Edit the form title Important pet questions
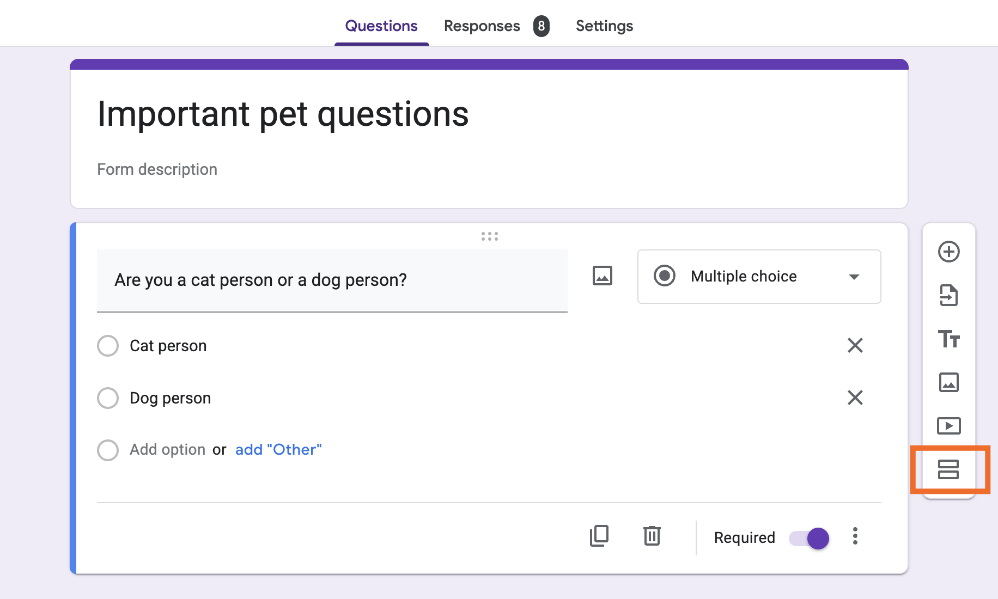The height and width of the screenshot is (599, 998). pos(283,114)
